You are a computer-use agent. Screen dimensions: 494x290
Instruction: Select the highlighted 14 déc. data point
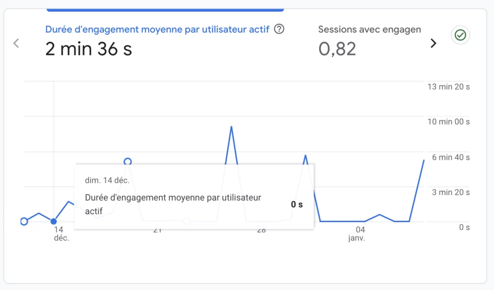tap(53, 221)
